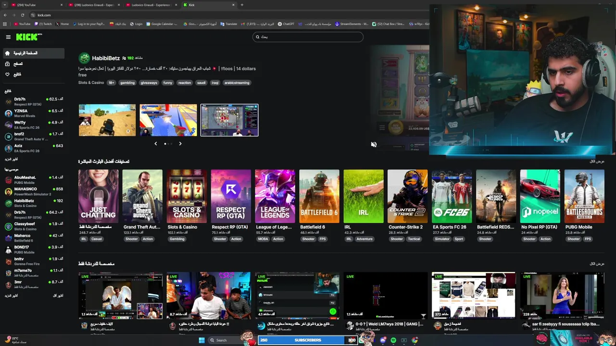Image resolution: width=616 pixels, height=346 pixels.
Task: Open the IRL category card
Action: click(363, 196)
